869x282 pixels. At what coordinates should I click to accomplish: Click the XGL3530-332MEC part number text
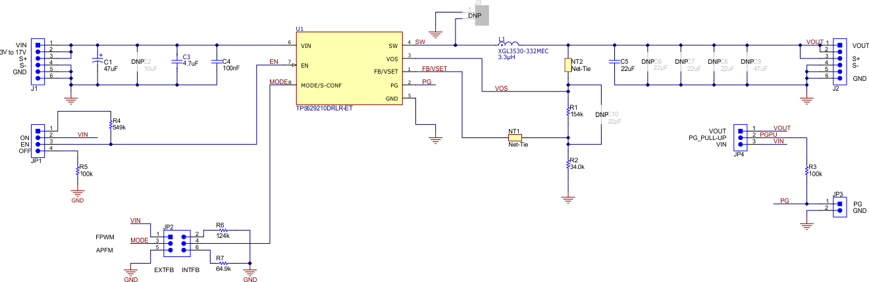pos(523,51)
